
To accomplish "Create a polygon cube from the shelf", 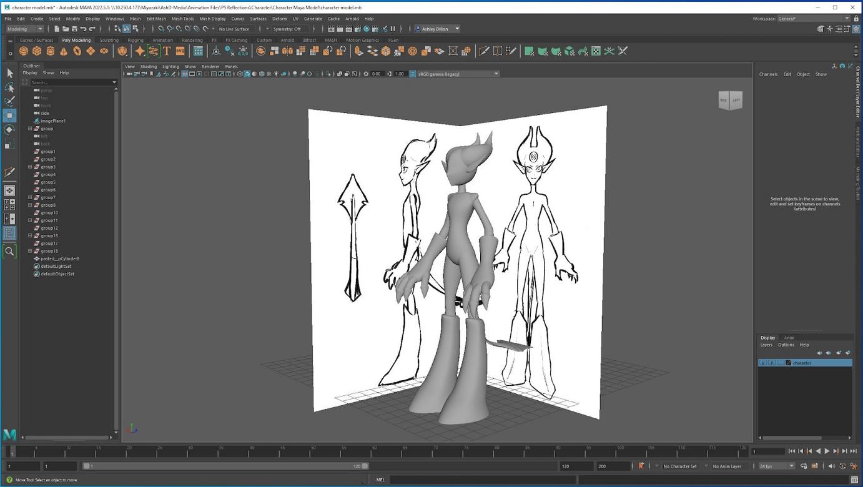I will (37, 51).
